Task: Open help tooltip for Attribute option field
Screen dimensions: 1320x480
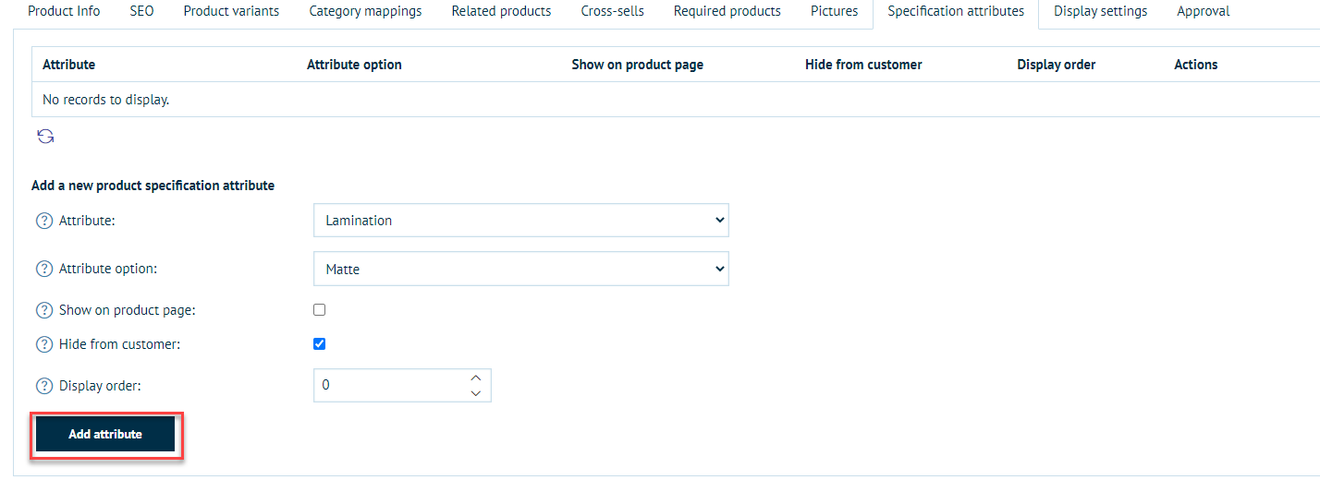Action: tap(43, 269)
